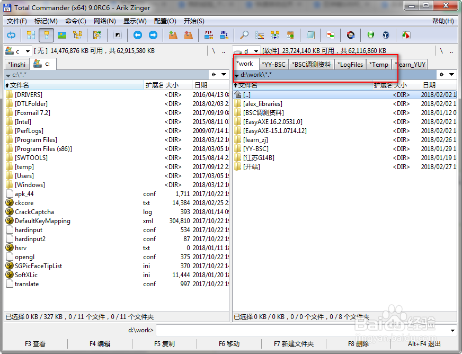Click the colorful pie-shaped toolbar icon
462x354 pixels.
406,36
